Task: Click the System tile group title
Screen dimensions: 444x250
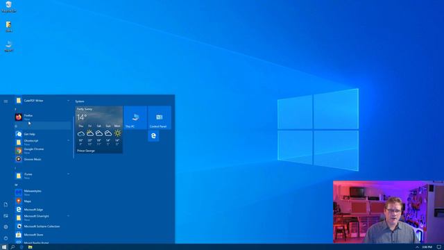Action: (80, 101)
